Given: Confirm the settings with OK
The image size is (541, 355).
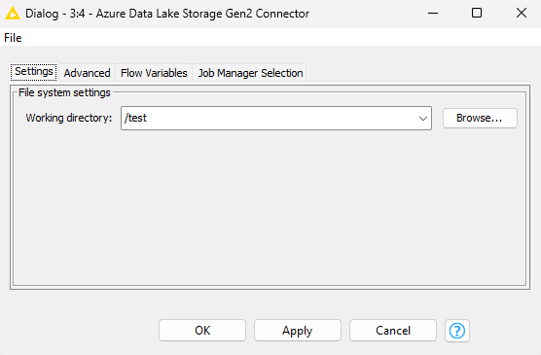Looking at the screenshot, I should [202, 331].
